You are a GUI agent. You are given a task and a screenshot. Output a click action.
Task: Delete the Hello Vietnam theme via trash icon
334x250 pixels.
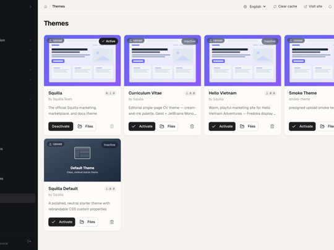tap(272, 127)
